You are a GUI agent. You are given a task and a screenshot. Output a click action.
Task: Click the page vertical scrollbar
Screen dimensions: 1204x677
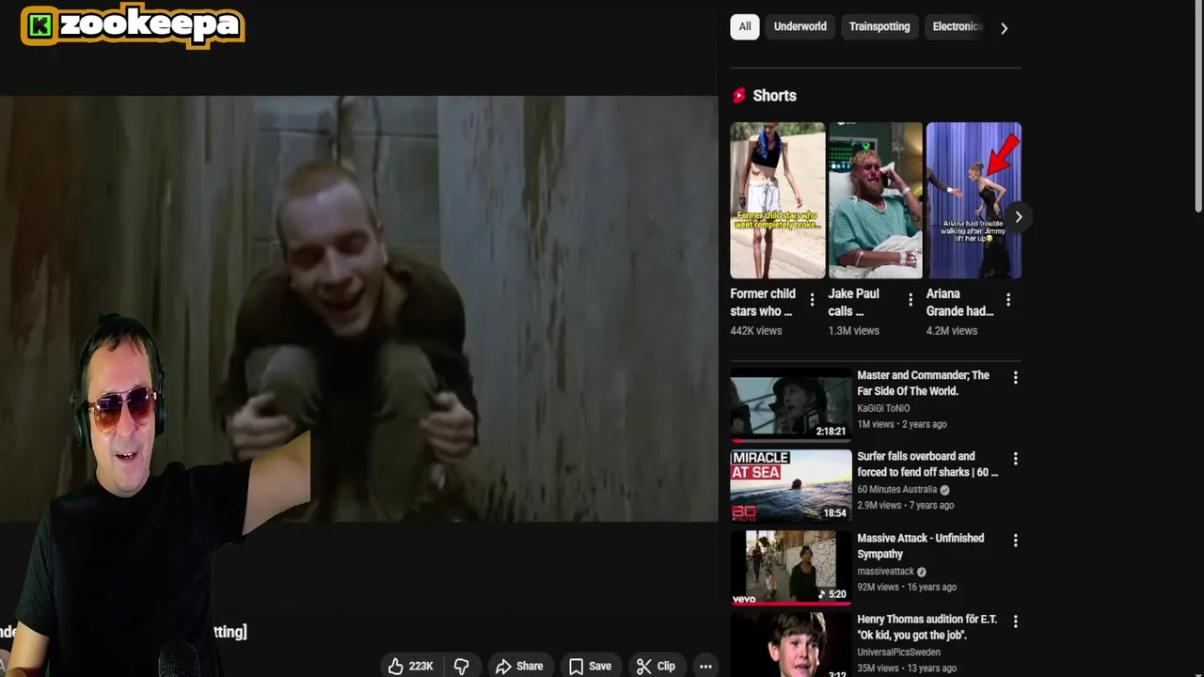coord(1198,105)
